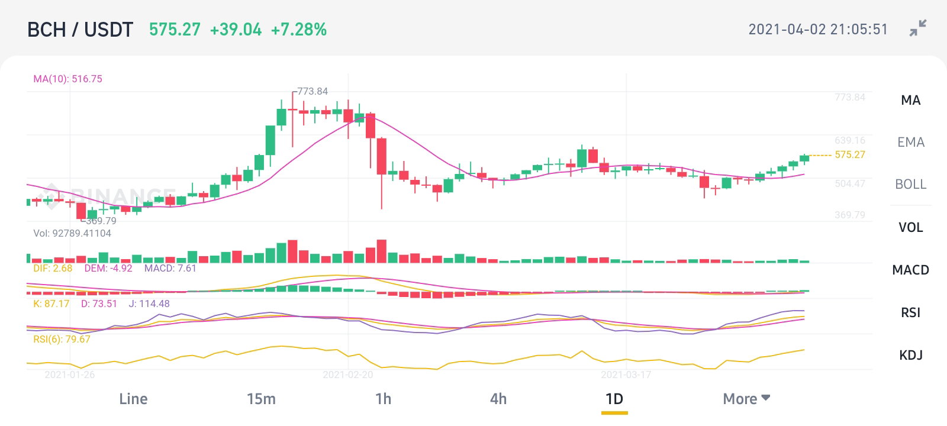Select the 15m timeframe
947x426 pixels.
(x=261, y=399)
